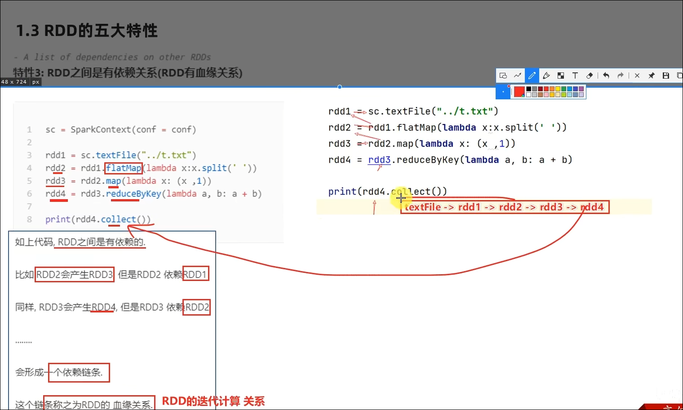Pick the white color swatch
Image resolution: width=683 pixels, height=410 pixels.
[529, 95]
